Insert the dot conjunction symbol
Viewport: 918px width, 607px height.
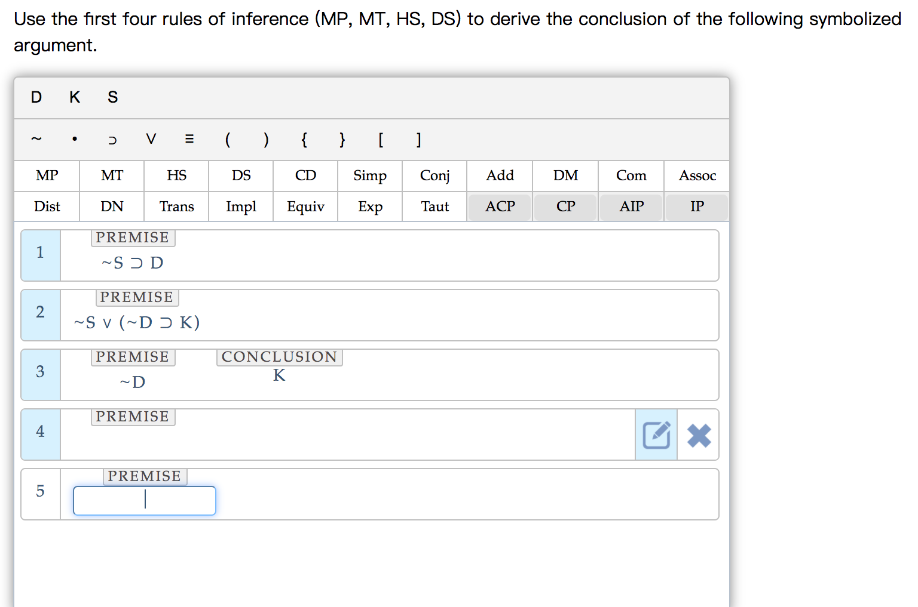tap(74, 140)
